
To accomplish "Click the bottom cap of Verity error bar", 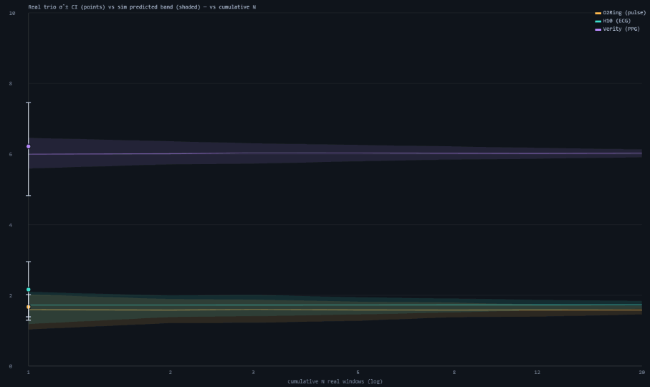I will pos(29,196).
